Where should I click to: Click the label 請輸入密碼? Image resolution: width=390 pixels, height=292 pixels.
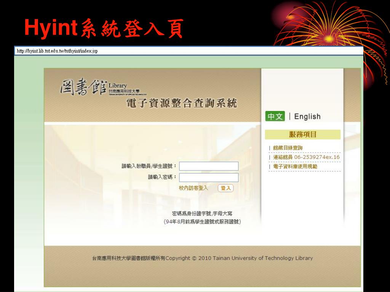(162, 177)
